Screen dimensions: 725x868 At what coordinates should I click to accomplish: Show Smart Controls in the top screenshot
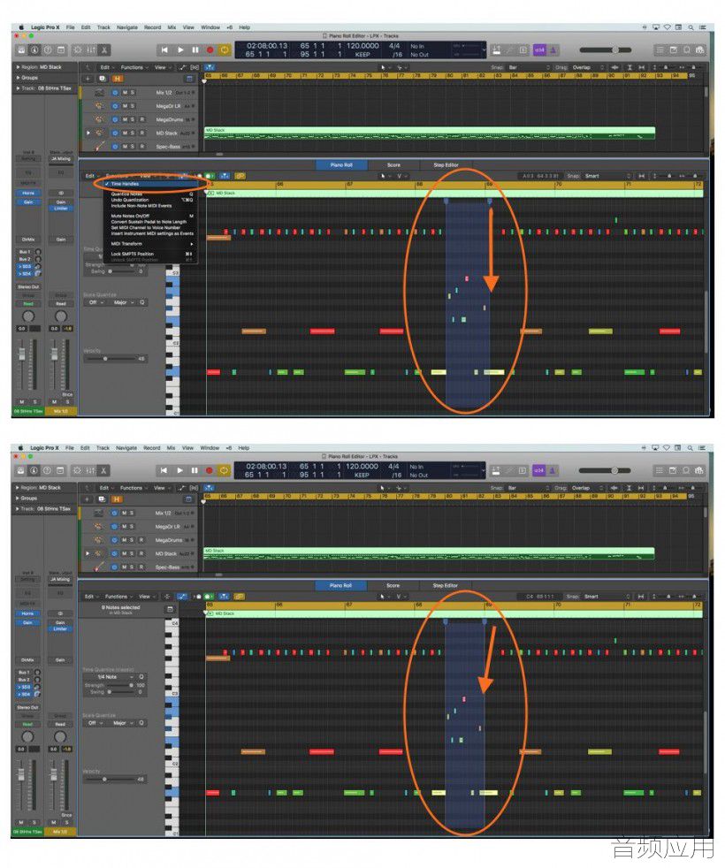[78, 49]
